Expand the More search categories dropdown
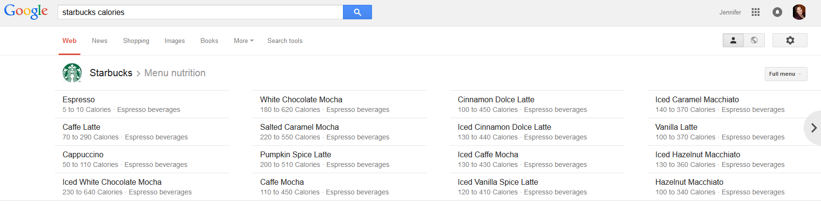The width and height of the screenshot is (821, 206). [243, 41]
